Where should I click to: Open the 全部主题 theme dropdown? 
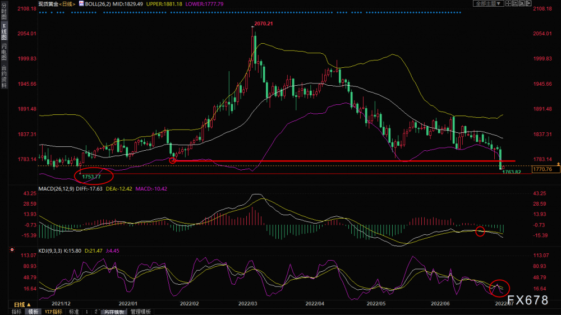(x=489, y=3)
